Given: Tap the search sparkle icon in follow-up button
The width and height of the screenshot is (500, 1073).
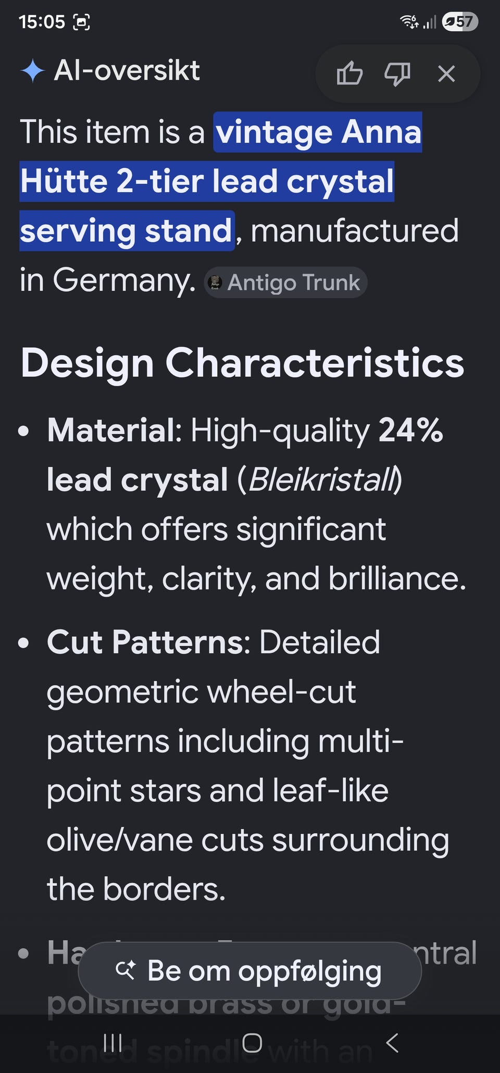Looking at the screenshot, I should click(x=126, y=970).
